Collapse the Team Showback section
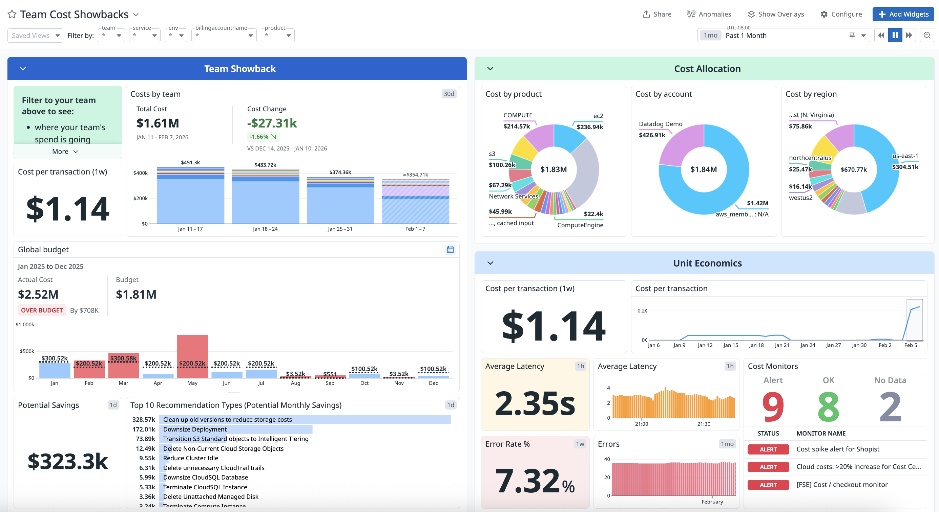939x512 pixels. coord(23,68)
